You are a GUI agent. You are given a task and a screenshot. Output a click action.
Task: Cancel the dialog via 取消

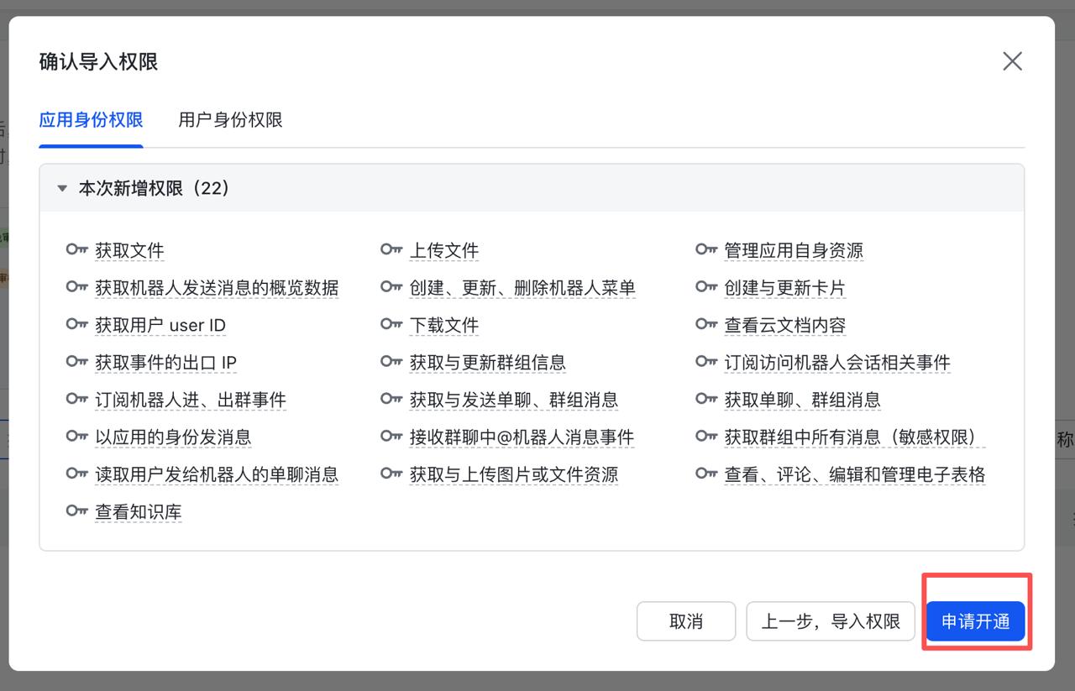685,621
